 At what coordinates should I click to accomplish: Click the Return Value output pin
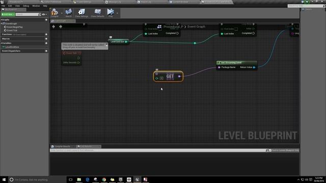[254, 67]
